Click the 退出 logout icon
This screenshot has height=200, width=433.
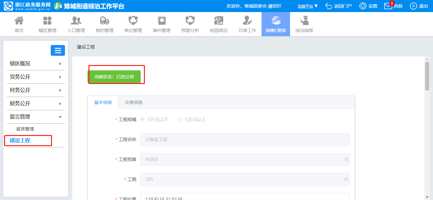click(x=413, y=6)
